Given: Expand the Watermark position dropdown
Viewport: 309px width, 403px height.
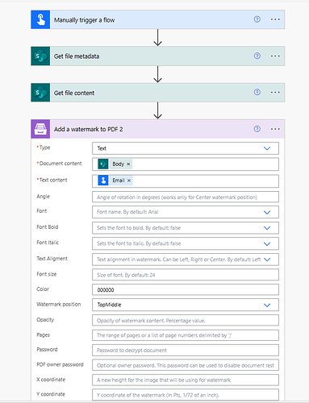Looking at the screenshot, I should (267, 305).
